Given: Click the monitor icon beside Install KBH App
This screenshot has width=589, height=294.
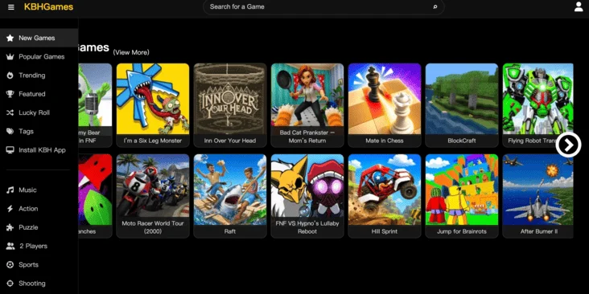Looking at the screenshot, I should (x=10, y=150).
